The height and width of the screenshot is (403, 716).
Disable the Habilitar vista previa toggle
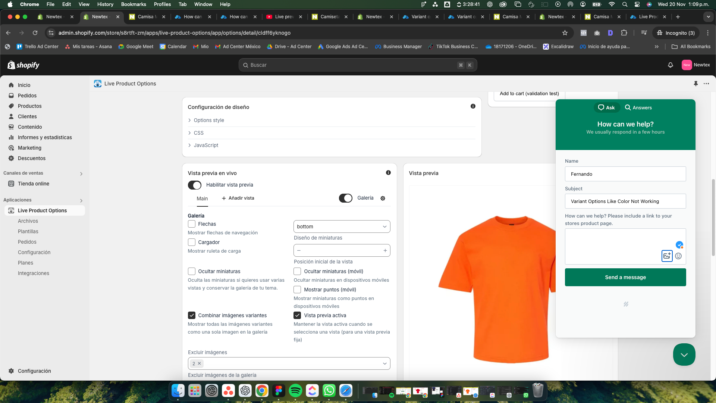click(195, 185)
